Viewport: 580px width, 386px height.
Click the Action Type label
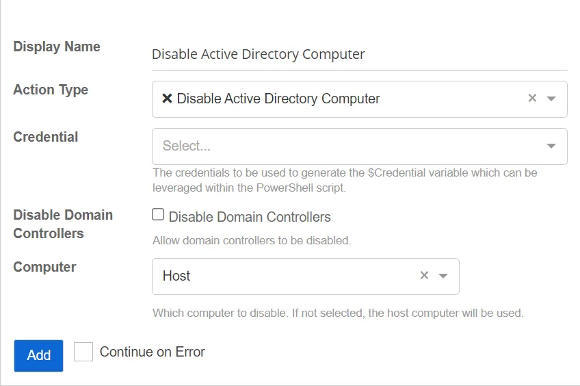[x=51, y=90]
